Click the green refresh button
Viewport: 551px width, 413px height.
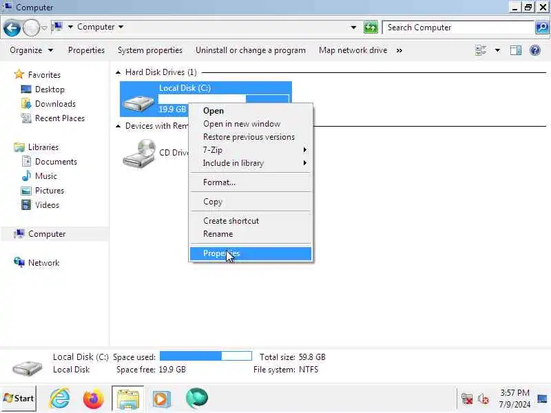[x=371, y=28]
